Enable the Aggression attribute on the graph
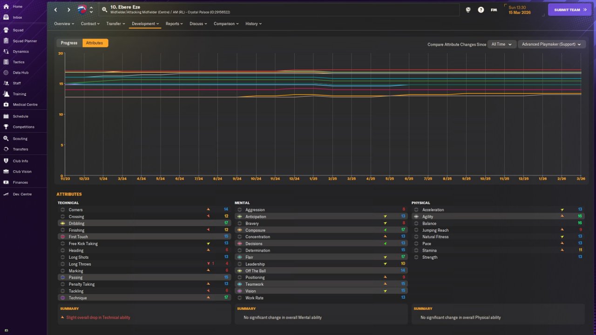 pos(239,210)
